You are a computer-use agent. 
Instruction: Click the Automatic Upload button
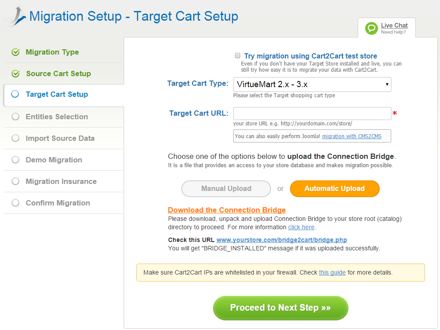tap(334, 189)
